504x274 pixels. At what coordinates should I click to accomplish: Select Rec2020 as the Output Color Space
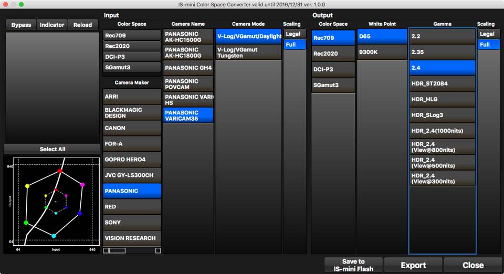pyautogui.click(x=333, y=54)
